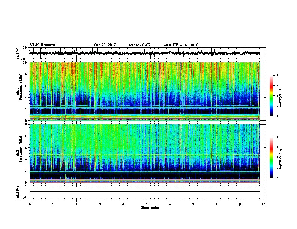The width and height of the screenshot is (297, 229).
Task: Click the ch.1 spectrogram color scale bar
Action: tap(271, 95)
